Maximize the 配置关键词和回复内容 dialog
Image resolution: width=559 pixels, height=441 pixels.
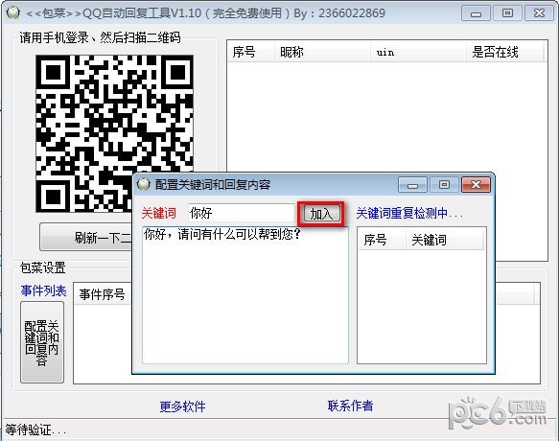click(x=444, y=185)
